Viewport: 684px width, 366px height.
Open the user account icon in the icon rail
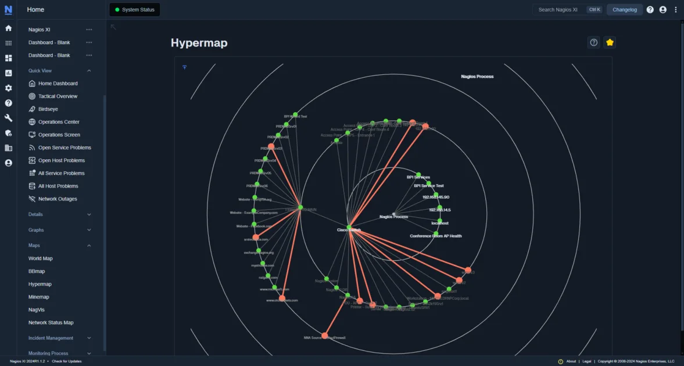coord(8,163)
